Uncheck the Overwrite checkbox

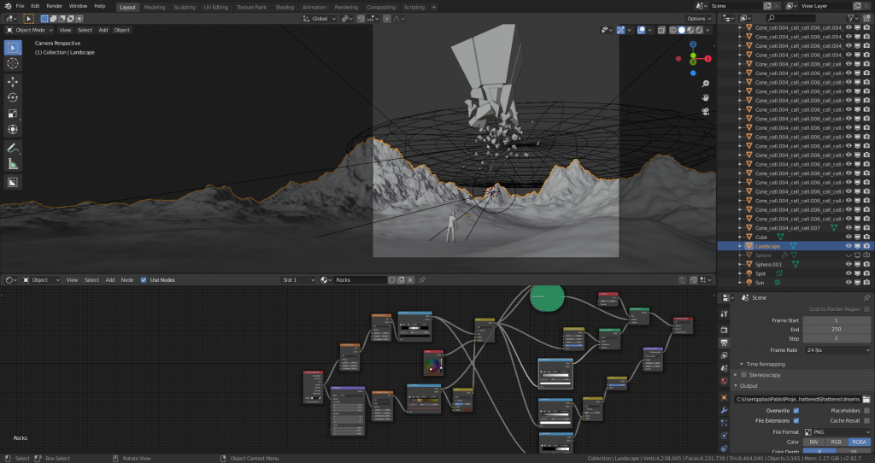click(796, 410)
